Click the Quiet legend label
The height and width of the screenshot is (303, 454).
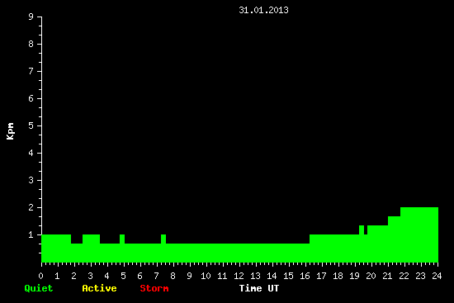39,288
